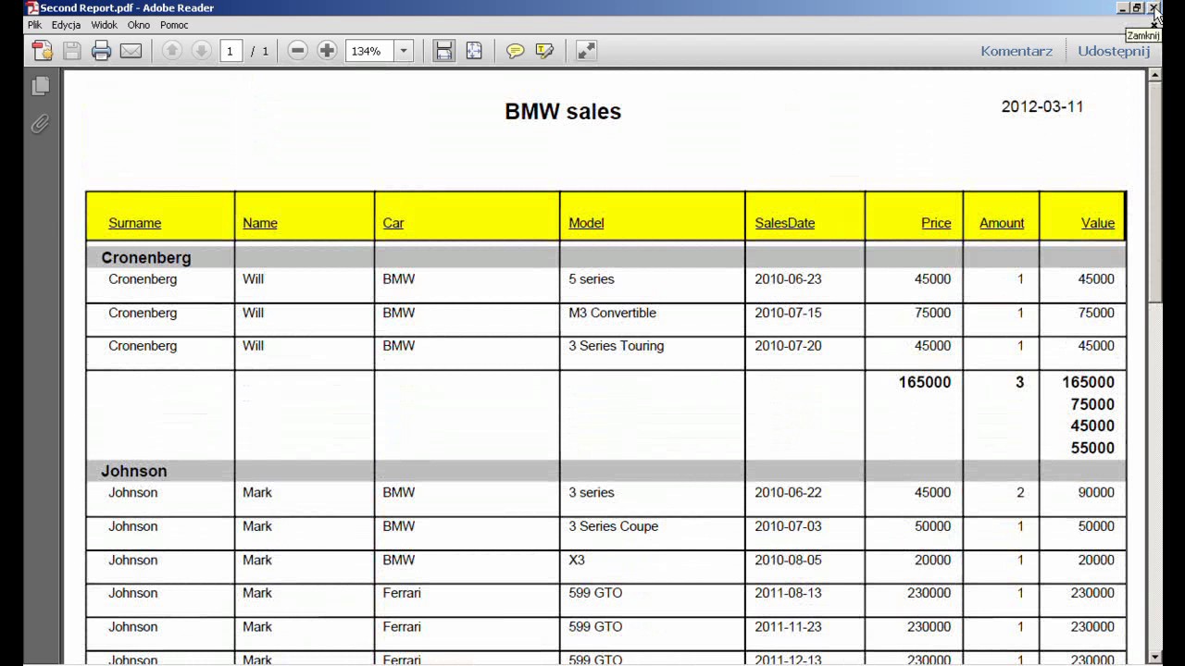Image resolution: width=1185 pixels, height=666 pixels.
Task: Click the Price column header
Action: (936, 223)
